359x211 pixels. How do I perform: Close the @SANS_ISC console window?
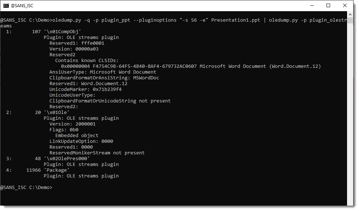345,5
